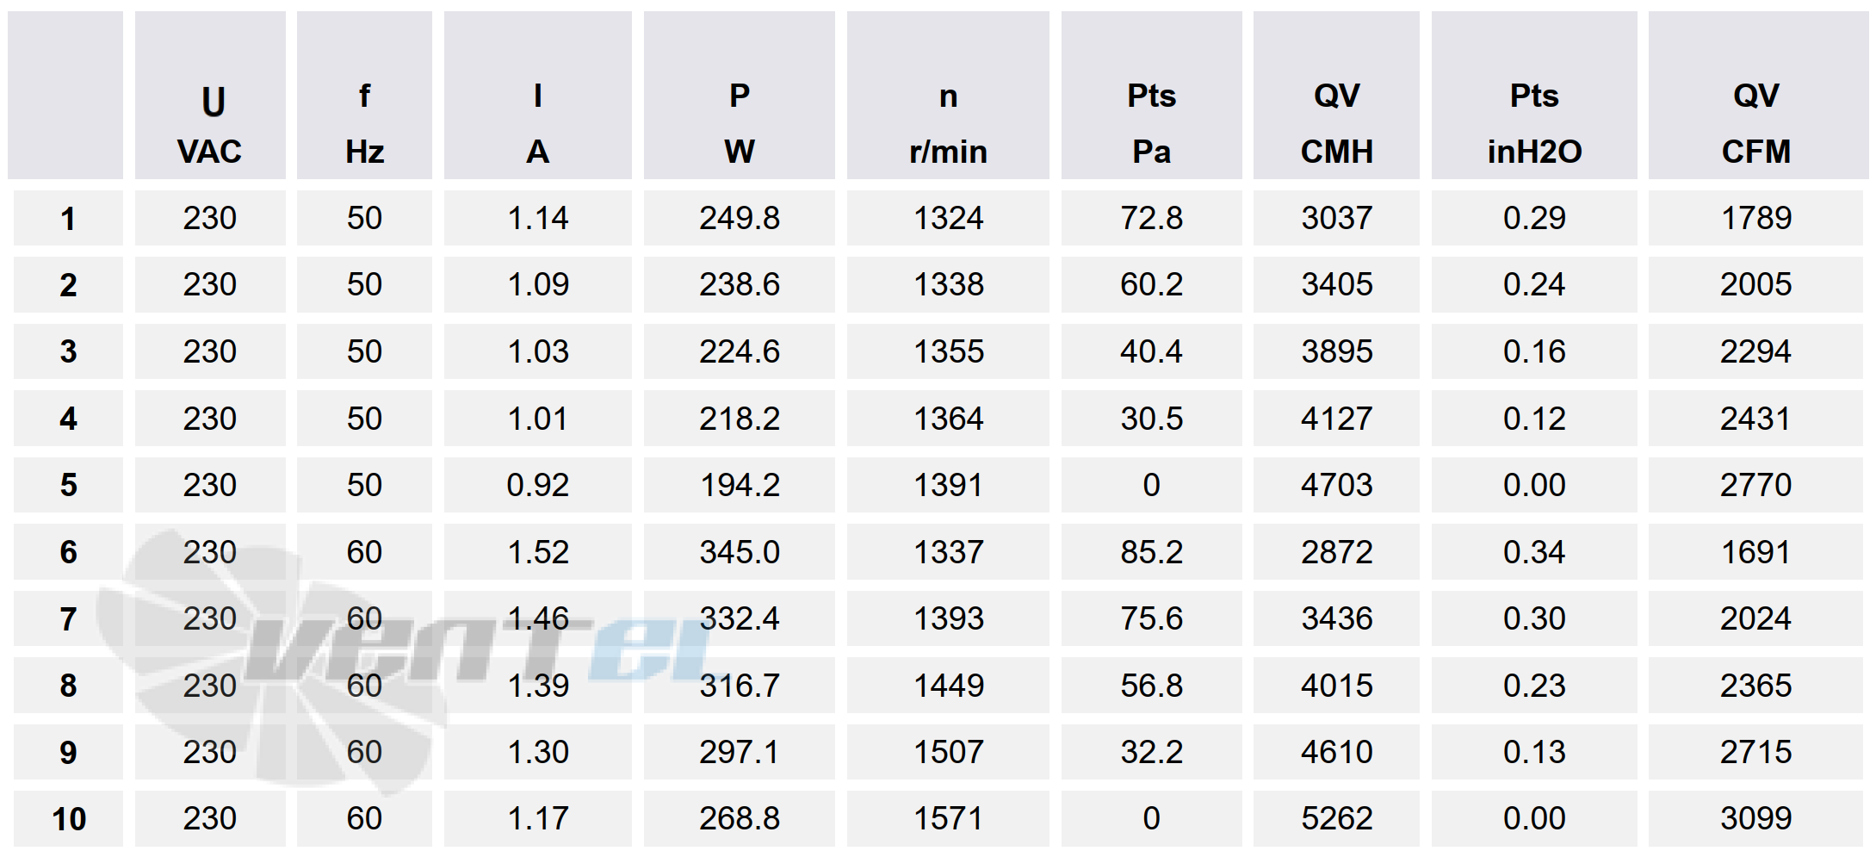This screenshot has width=1876, height=857.
Task: Click the 3099 CFM value
Action: 1756,819
